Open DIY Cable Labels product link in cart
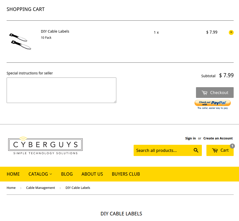 (x=55, y=31)
